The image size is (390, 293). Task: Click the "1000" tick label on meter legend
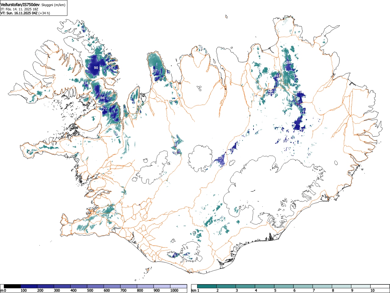tap(174, 291)
